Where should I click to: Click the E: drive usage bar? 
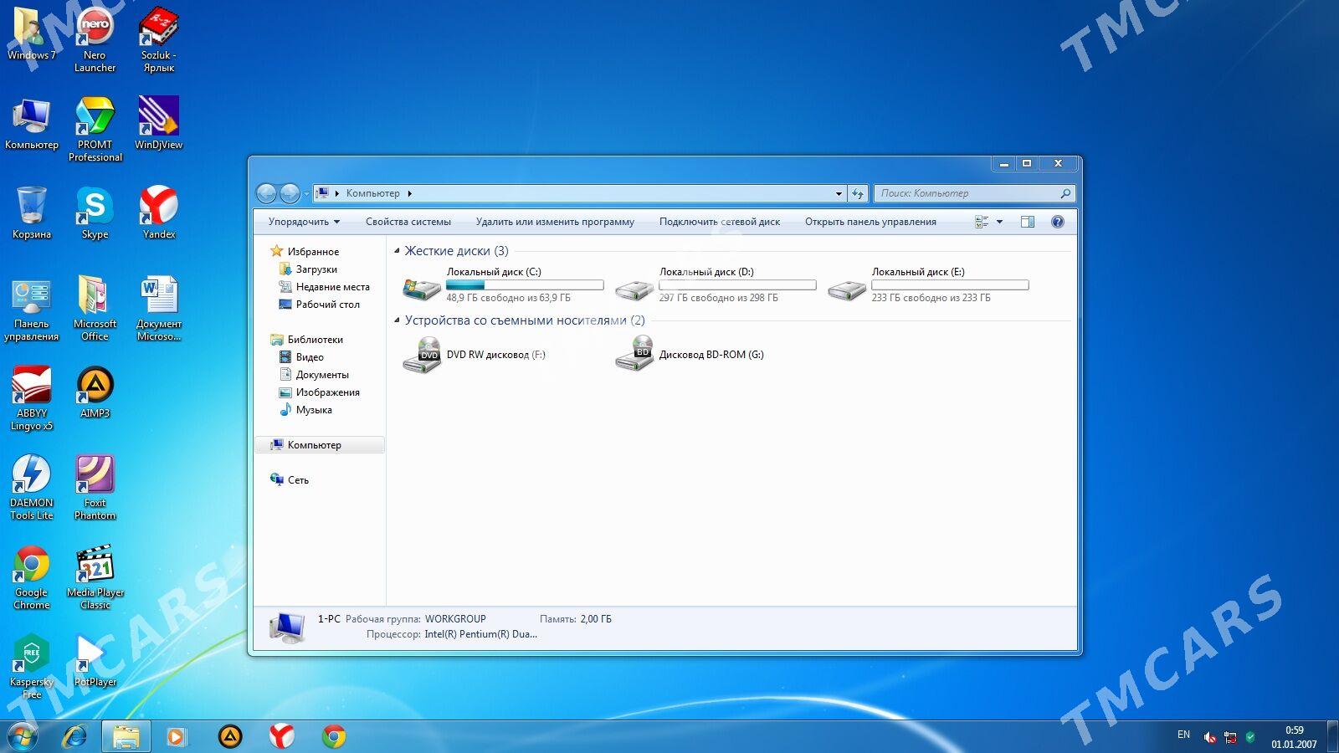[x=950, y=285]
